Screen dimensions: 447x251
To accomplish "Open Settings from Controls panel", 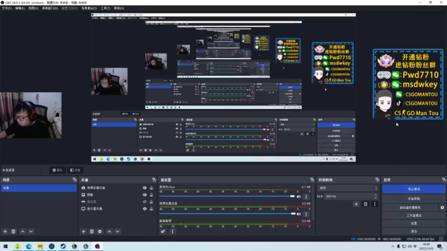I will [x=413, y=224].
